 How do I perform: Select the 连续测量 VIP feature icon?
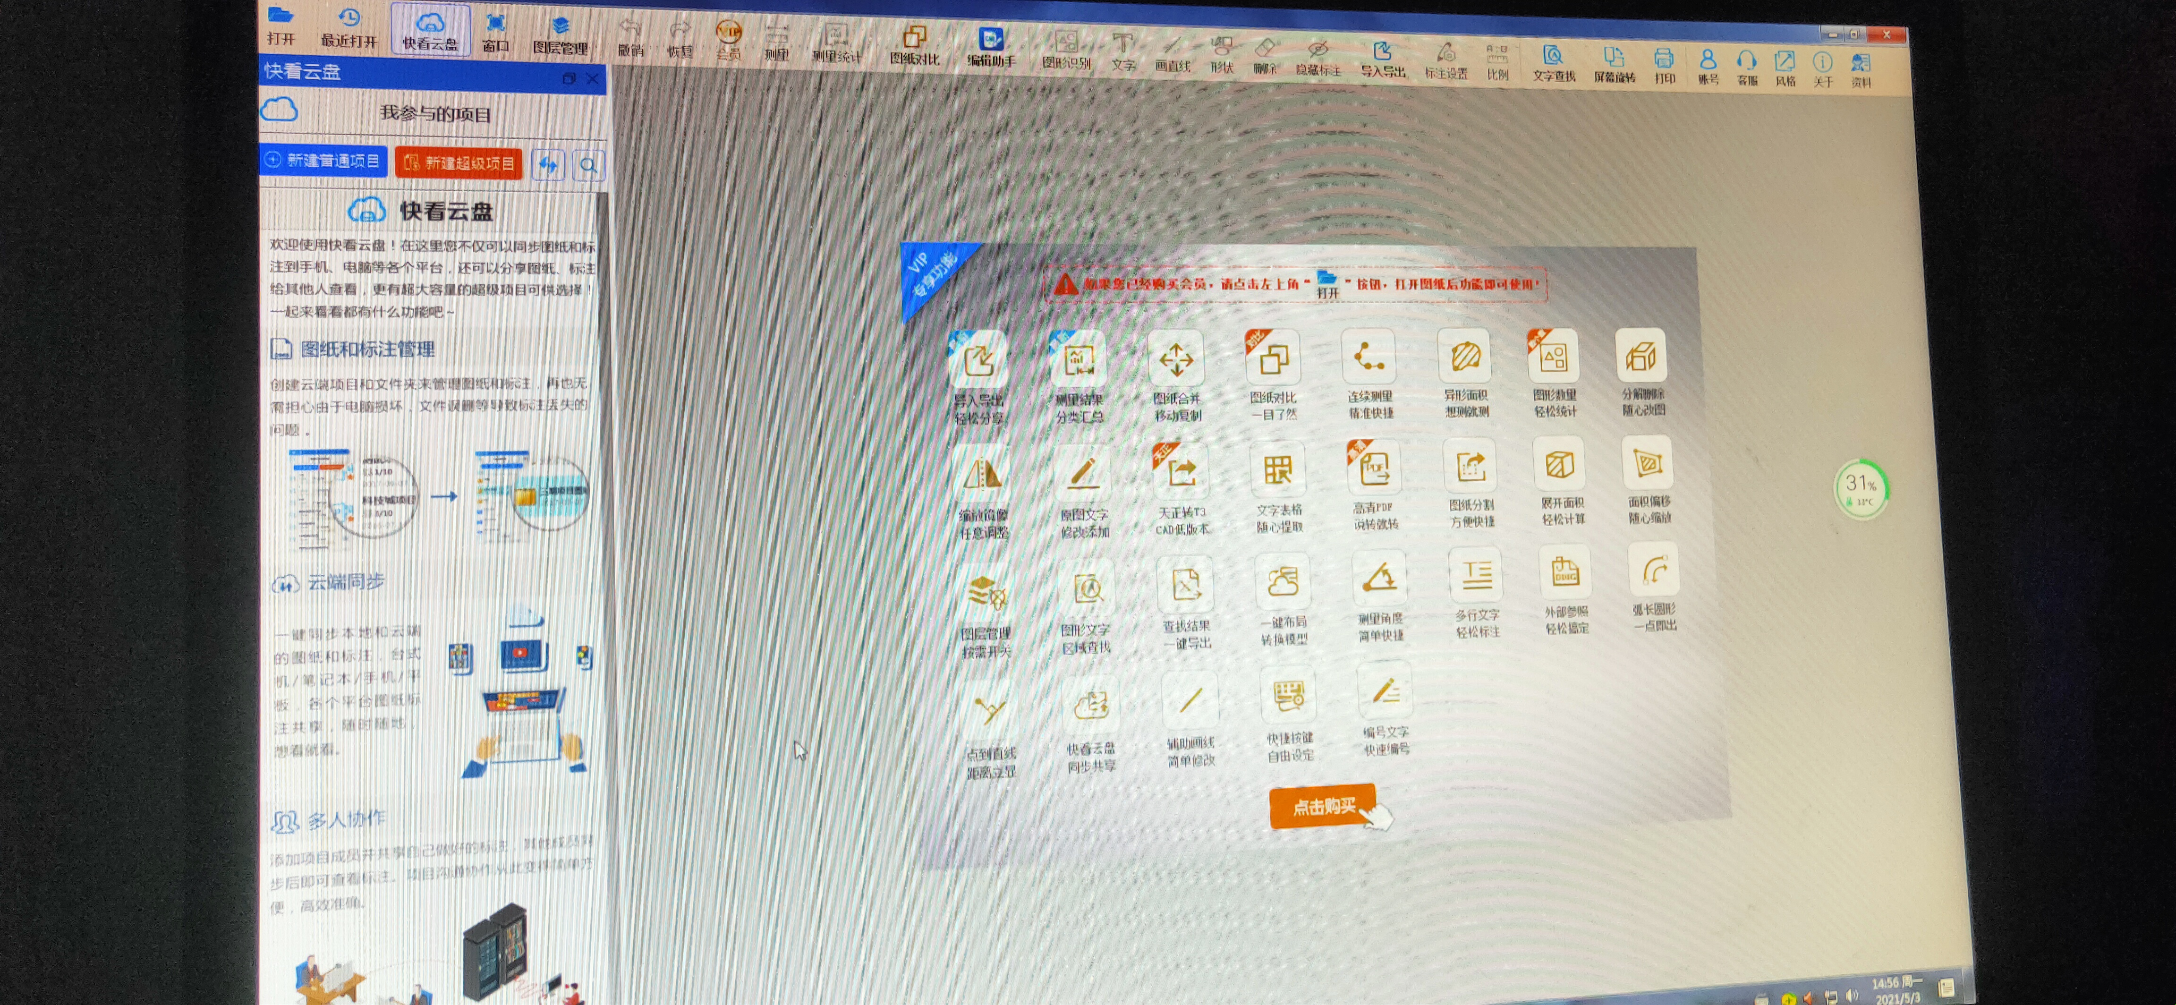(x=1369, y=357)
